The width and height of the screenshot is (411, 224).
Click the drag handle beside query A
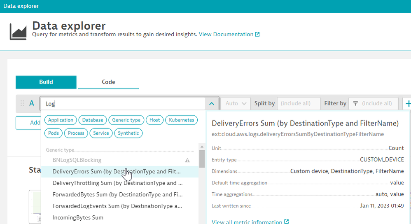click(x=22, y=103)
